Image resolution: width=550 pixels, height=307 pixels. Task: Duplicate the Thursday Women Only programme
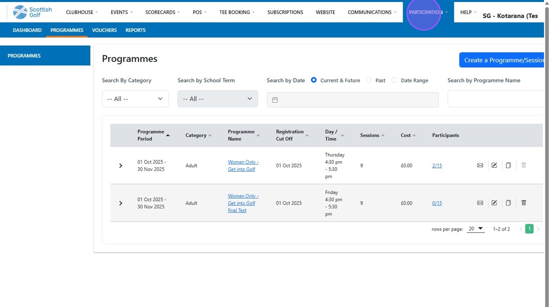pyautogui.click(x=508, y=165)
